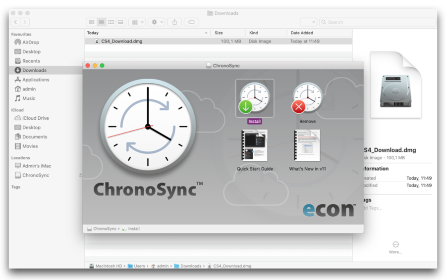Click Add Tags field in preview pane

[x=373, y=208]
